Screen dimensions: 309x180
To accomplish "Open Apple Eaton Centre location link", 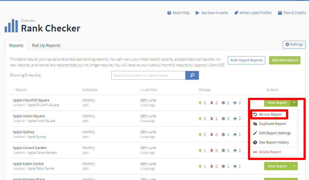I will pos(41,168).
